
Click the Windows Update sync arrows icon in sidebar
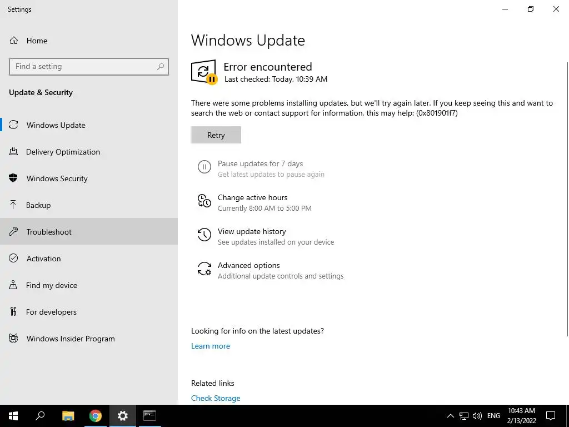13,125
